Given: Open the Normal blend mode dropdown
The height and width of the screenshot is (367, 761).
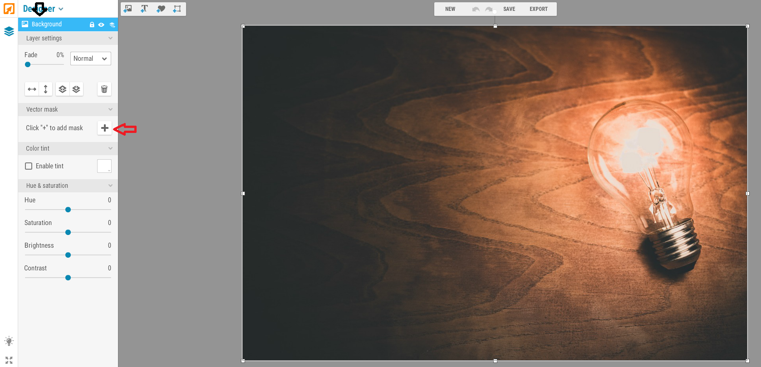Looking at the screenshot, I should pyautogui.click(x=90, y=59).
